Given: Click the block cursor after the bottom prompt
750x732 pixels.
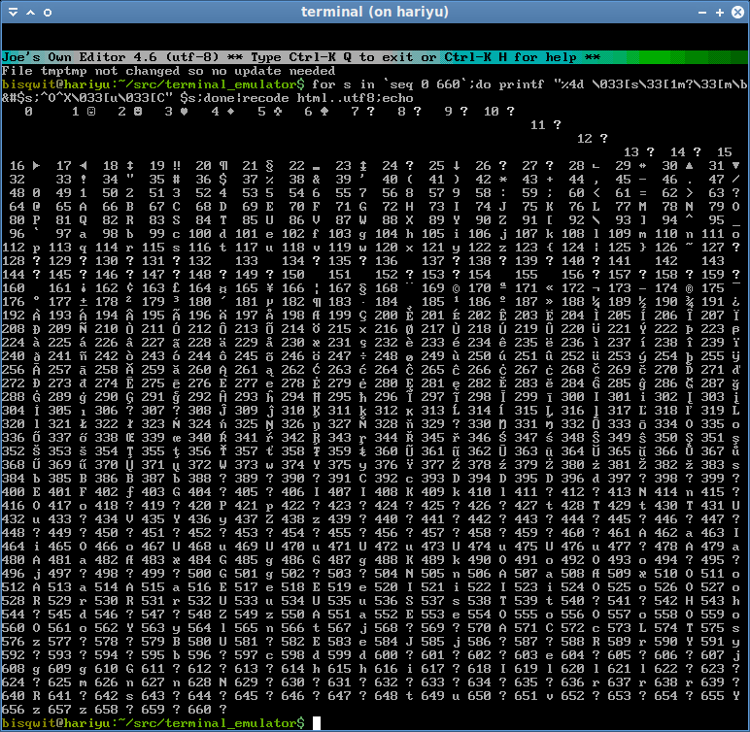Looking at the screenshot, I should pos(318,723).
